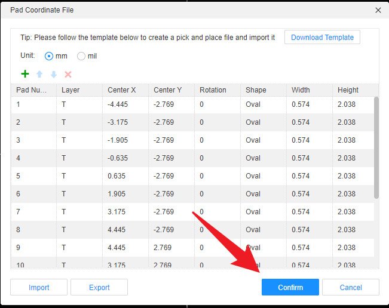Close the Pad Coordinate File dialog
389x308 pixels.
[378, 10]
